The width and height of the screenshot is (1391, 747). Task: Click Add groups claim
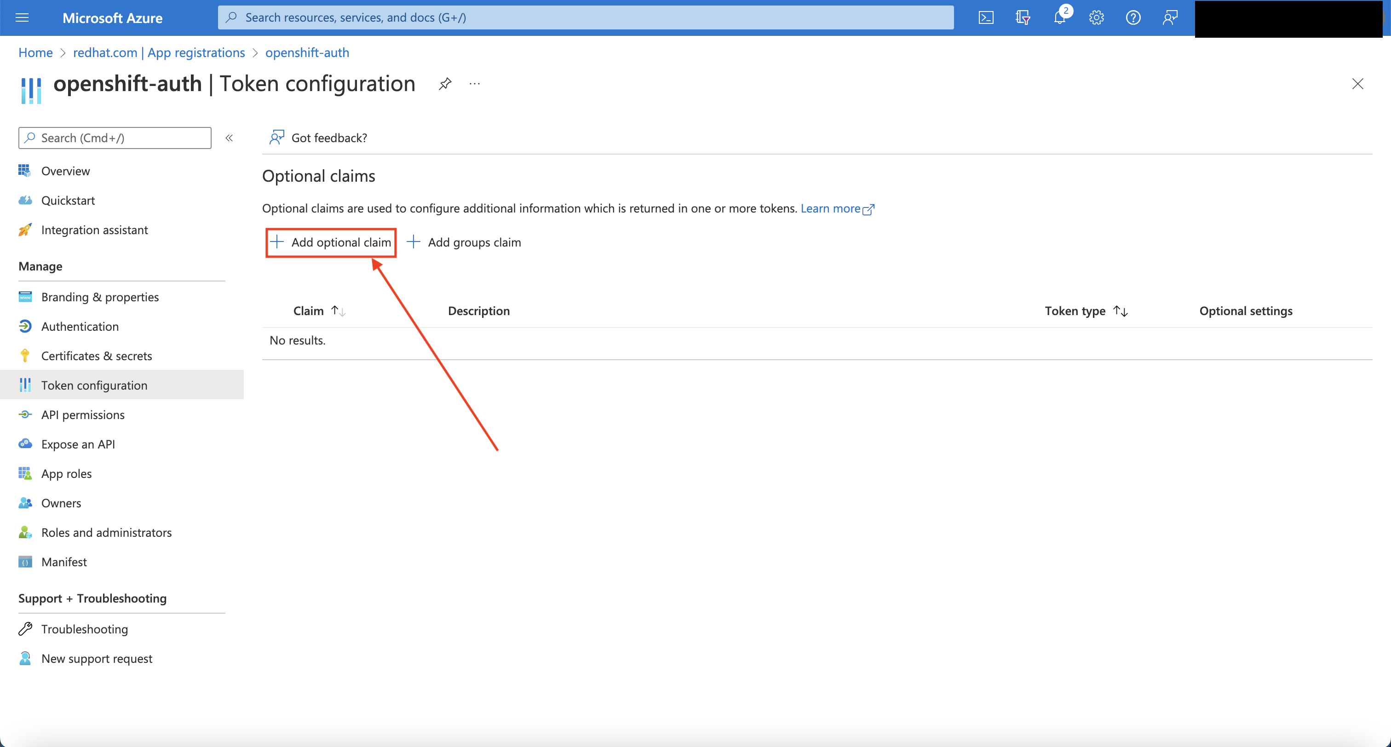463,242
